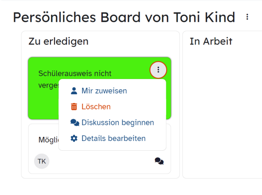Click the board title Persönliches Board von Toni Kind
Viewport: 262px width, 195px height.
pyautogui.click(x=124, y=17)
